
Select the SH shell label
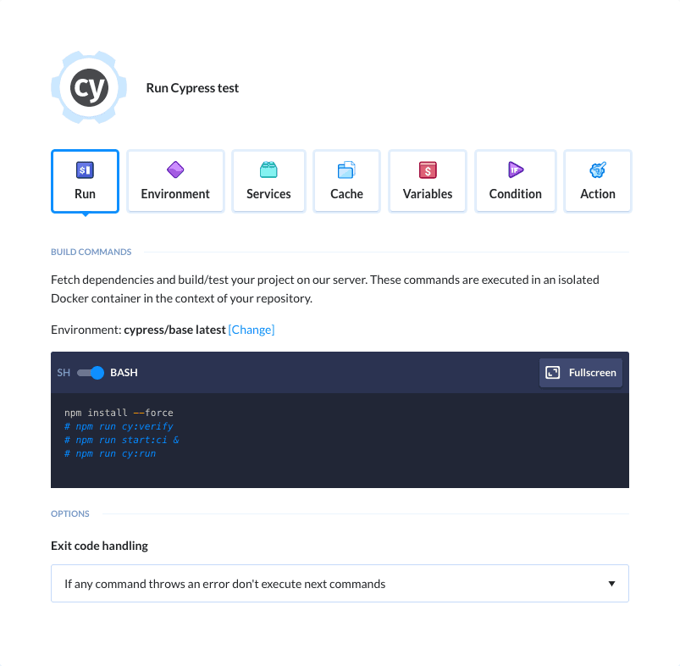(64, 373)
